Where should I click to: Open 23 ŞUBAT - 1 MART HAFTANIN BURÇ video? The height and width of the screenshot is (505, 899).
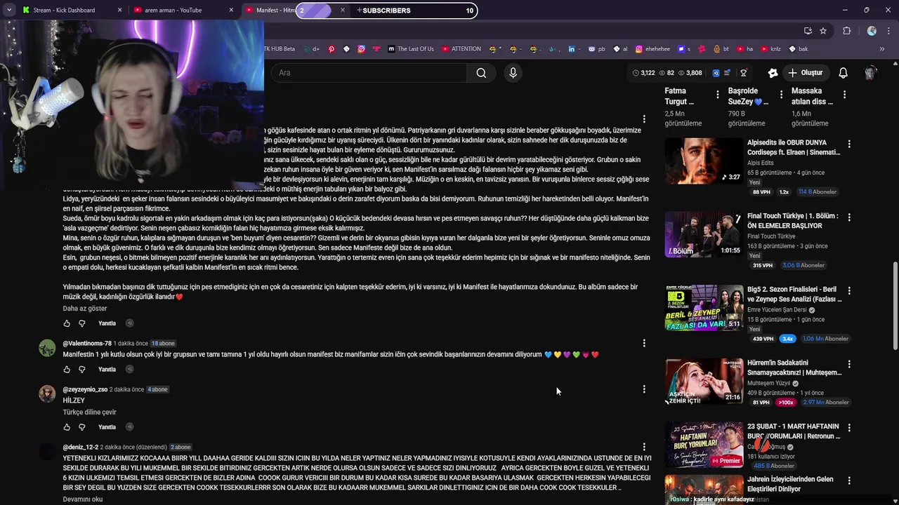click(x=704, y=444)
